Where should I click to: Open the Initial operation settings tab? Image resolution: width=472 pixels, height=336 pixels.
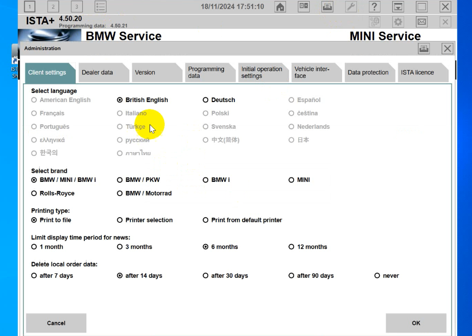[263, 73]
